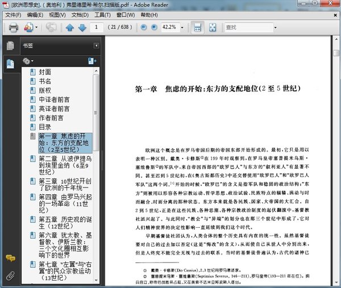The width and height of the screenshot is (341, 288).
Task: Jump to 作者前言 bookmark
Action: [51, 118]
